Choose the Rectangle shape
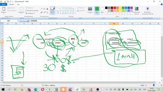 (x=65, y=8)
